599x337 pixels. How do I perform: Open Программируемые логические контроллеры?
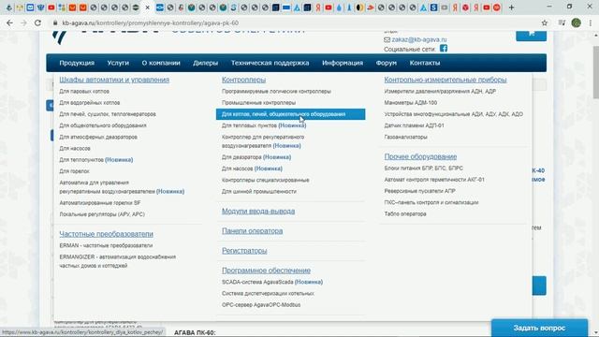(276, 92)
